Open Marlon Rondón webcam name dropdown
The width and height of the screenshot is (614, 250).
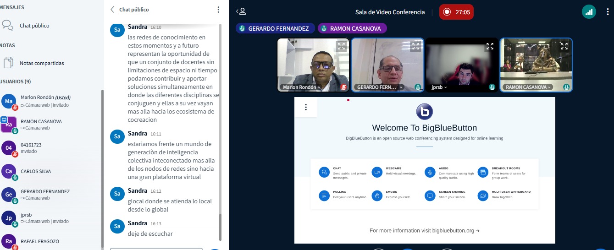(x=301, y=87)
